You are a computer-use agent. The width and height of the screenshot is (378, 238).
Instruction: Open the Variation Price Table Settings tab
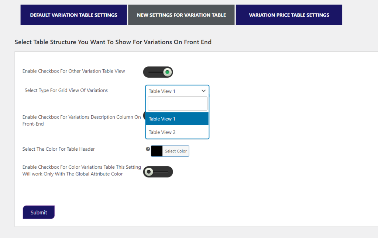click(x=289, y=15)
